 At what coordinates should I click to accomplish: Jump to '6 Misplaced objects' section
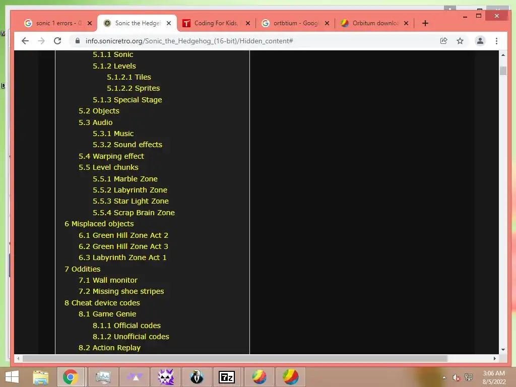99,224
